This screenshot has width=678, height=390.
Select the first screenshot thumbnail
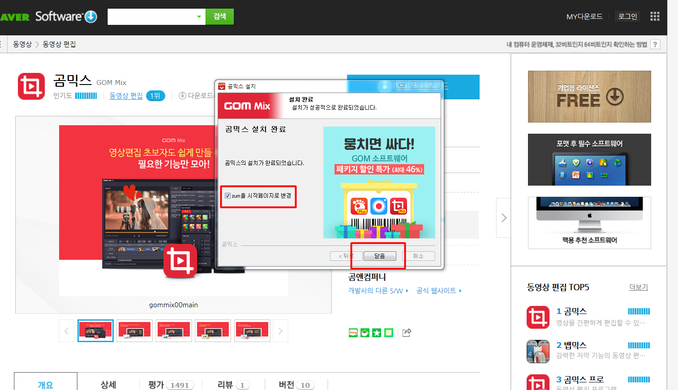95,331
